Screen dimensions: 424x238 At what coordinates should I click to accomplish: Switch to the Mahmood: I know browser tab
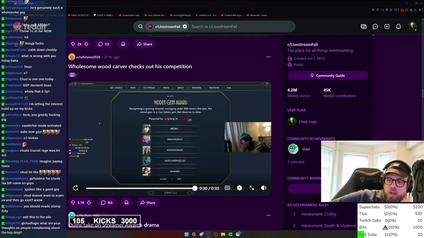pyautogui.click(x=257, y=15)
